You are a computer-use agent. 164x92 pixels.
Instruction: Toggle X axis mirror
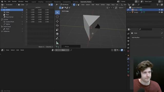point(109,8)
